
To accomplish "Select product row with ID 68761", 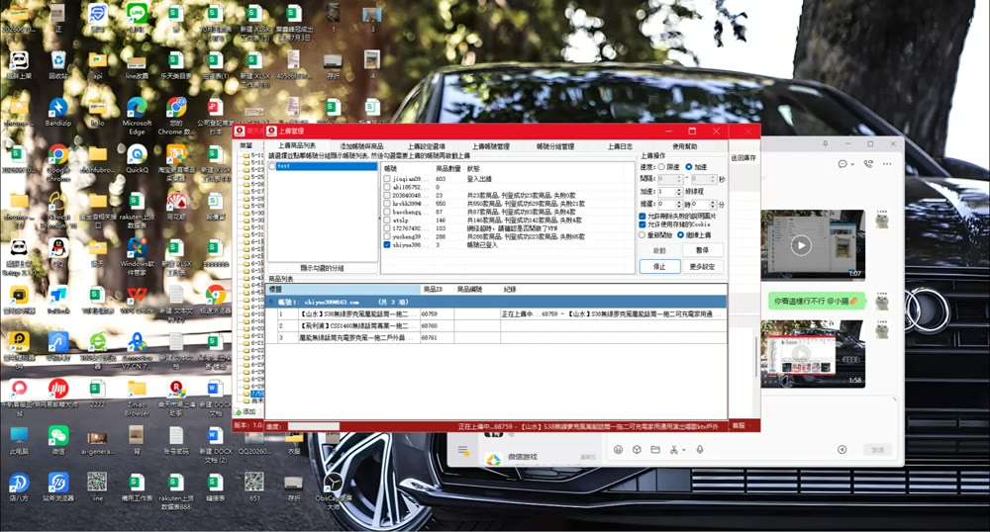I will click(496, 338).
